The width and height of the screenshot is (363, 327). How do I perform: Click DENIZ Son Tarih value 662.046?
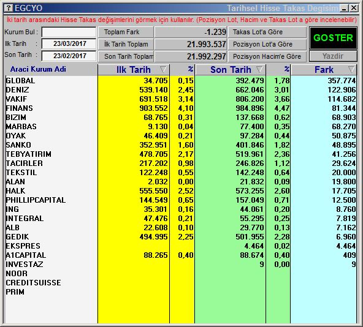(250, 90)
